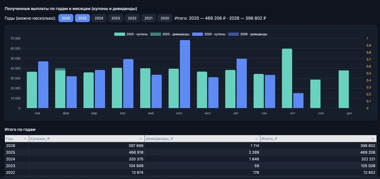The height and width of the screenshot is (179, 380).
Task: Click the 2023 coupons cell 104 949
Action: click(87, 166)
